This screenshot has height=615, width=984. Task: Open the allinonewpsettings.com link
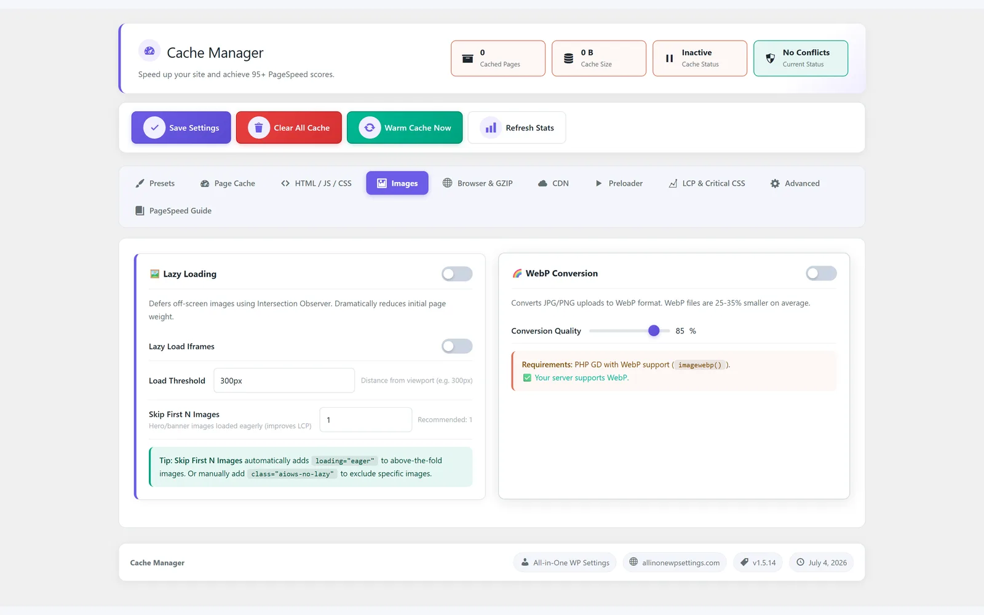click(x=675, y=562)
